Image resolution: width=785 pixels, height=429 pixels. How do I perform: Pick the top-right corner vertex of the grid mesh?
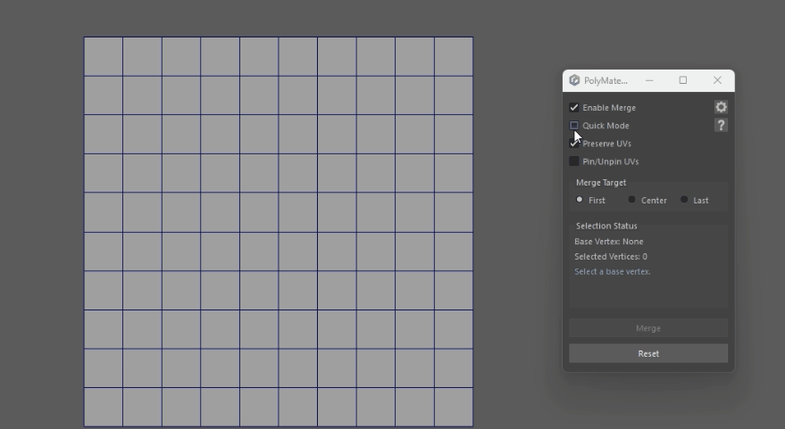click(472, 37)
